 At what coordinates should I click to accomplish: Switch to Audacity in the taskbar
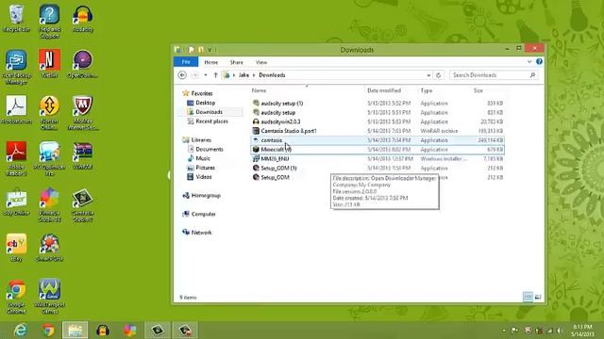pyautogui.click(x=103, y=331)
